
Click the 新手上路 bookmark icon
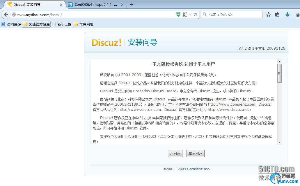pos(54,24)
